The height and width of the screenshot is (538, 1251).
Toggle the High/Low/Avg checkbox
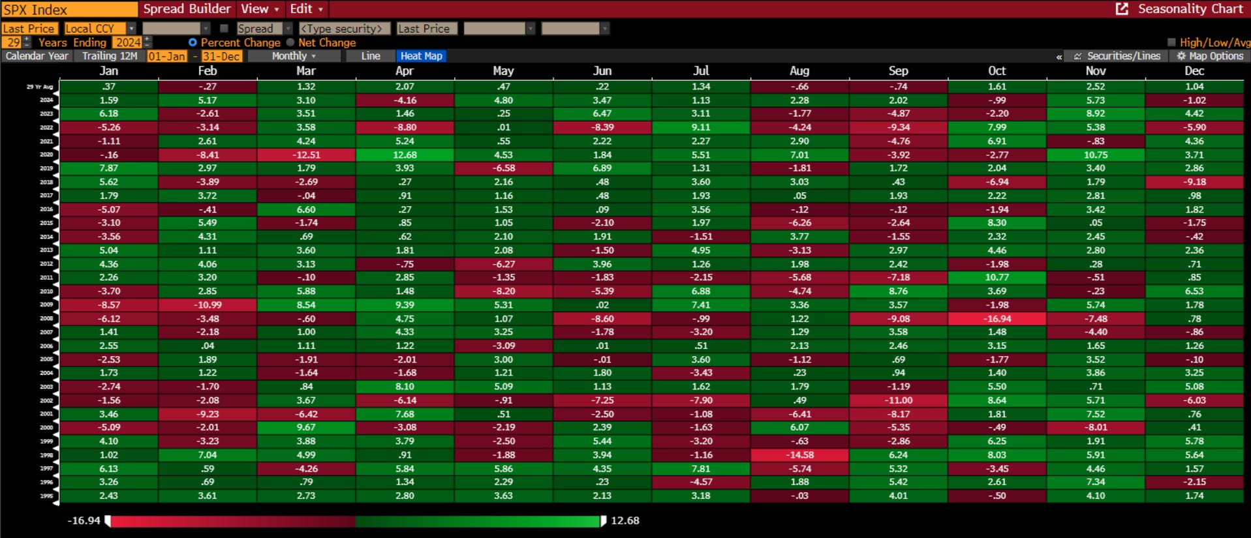tap(1171, 42)
